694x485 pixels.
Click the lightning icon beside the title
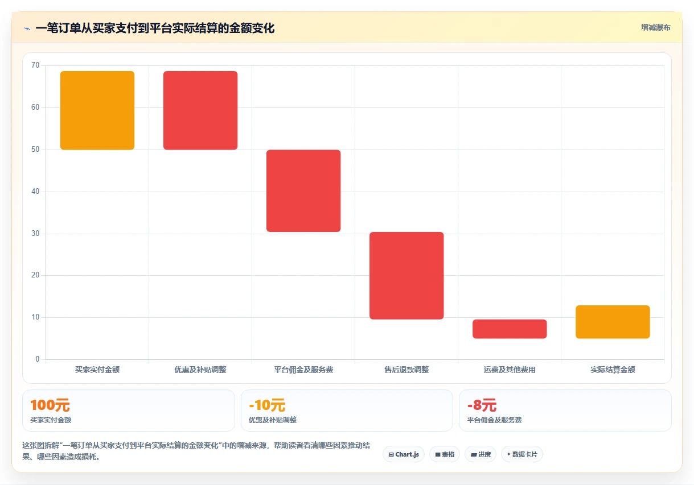pyautogui.click(x=27, y=28)
